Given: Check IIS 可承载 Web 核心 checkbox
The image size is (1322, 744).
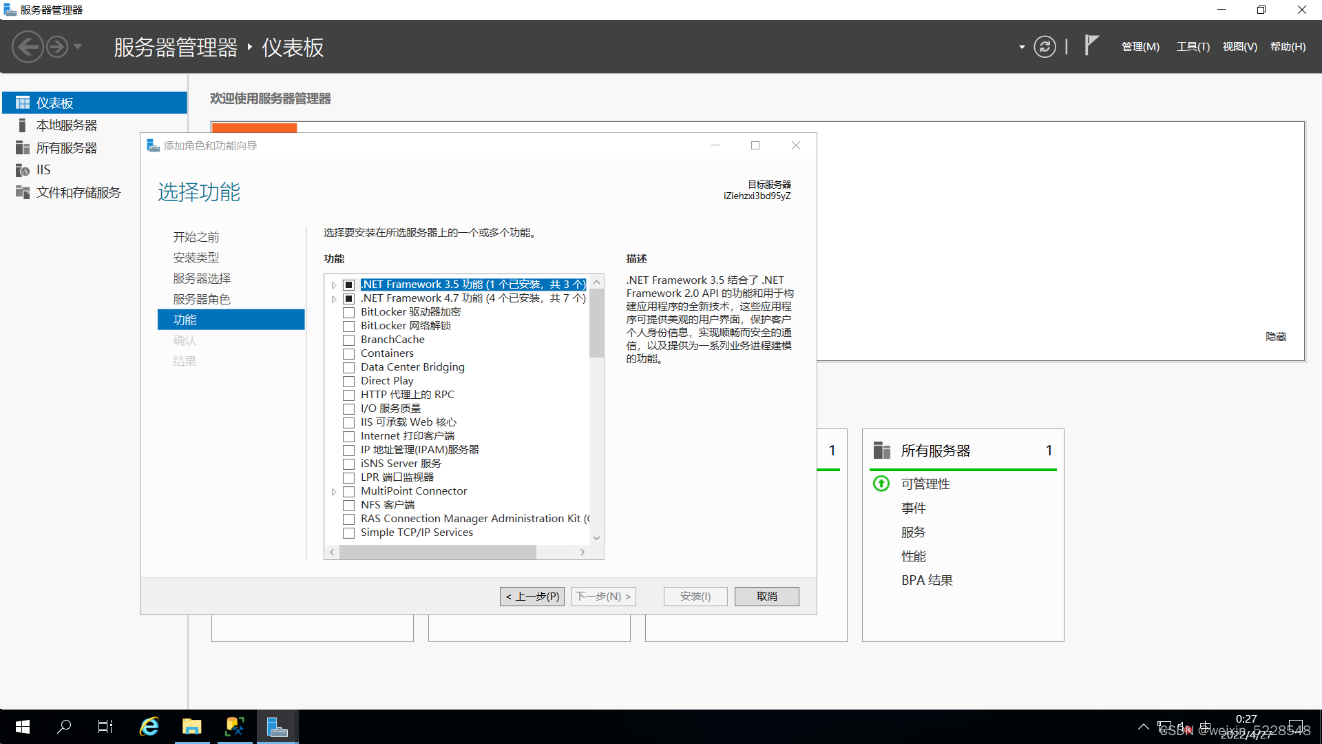Looking at the screenshot, I should (x=349, y=423).
